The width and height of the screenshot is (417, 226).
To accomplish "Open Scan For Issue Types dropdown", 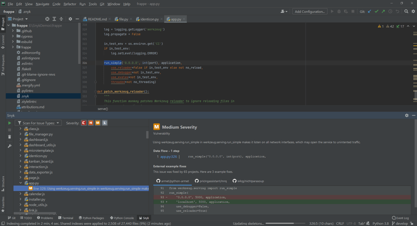I will 38,123.
